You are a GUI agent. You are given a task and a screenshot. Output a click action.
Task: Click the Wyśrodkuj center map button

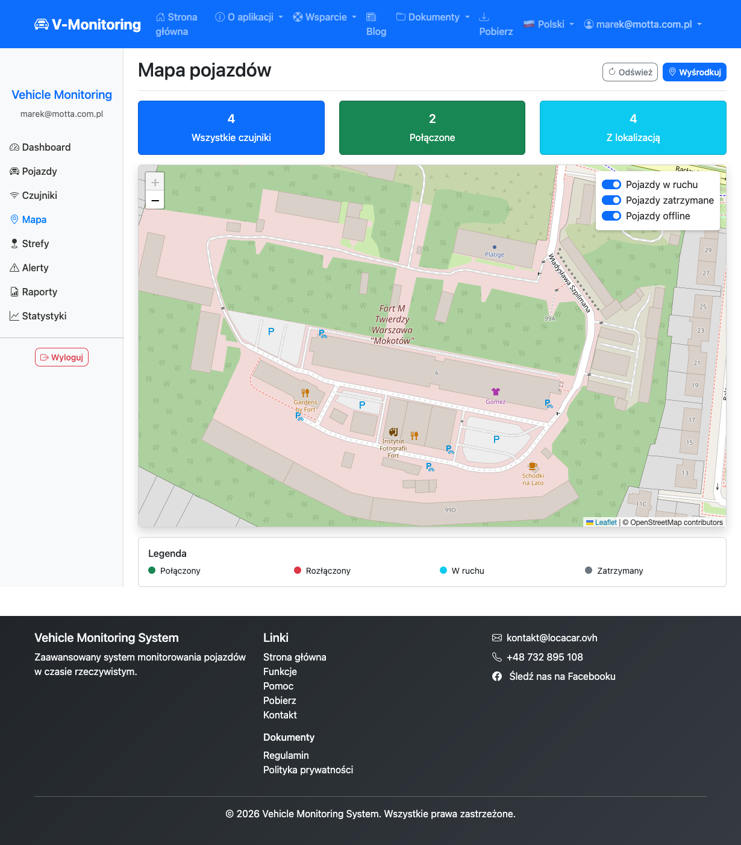(694, 72)
